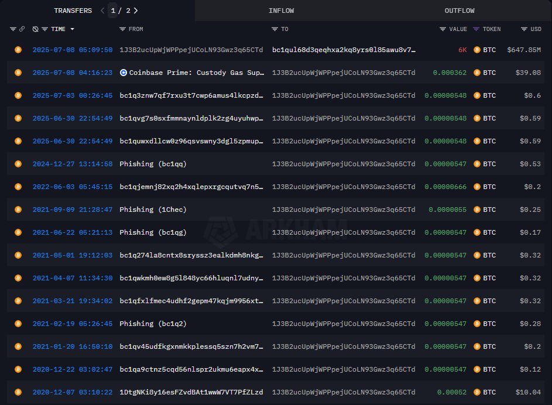The image size is (552, 405).
Task: Switch to the INFLOW tab
Action: coord(281,11)
